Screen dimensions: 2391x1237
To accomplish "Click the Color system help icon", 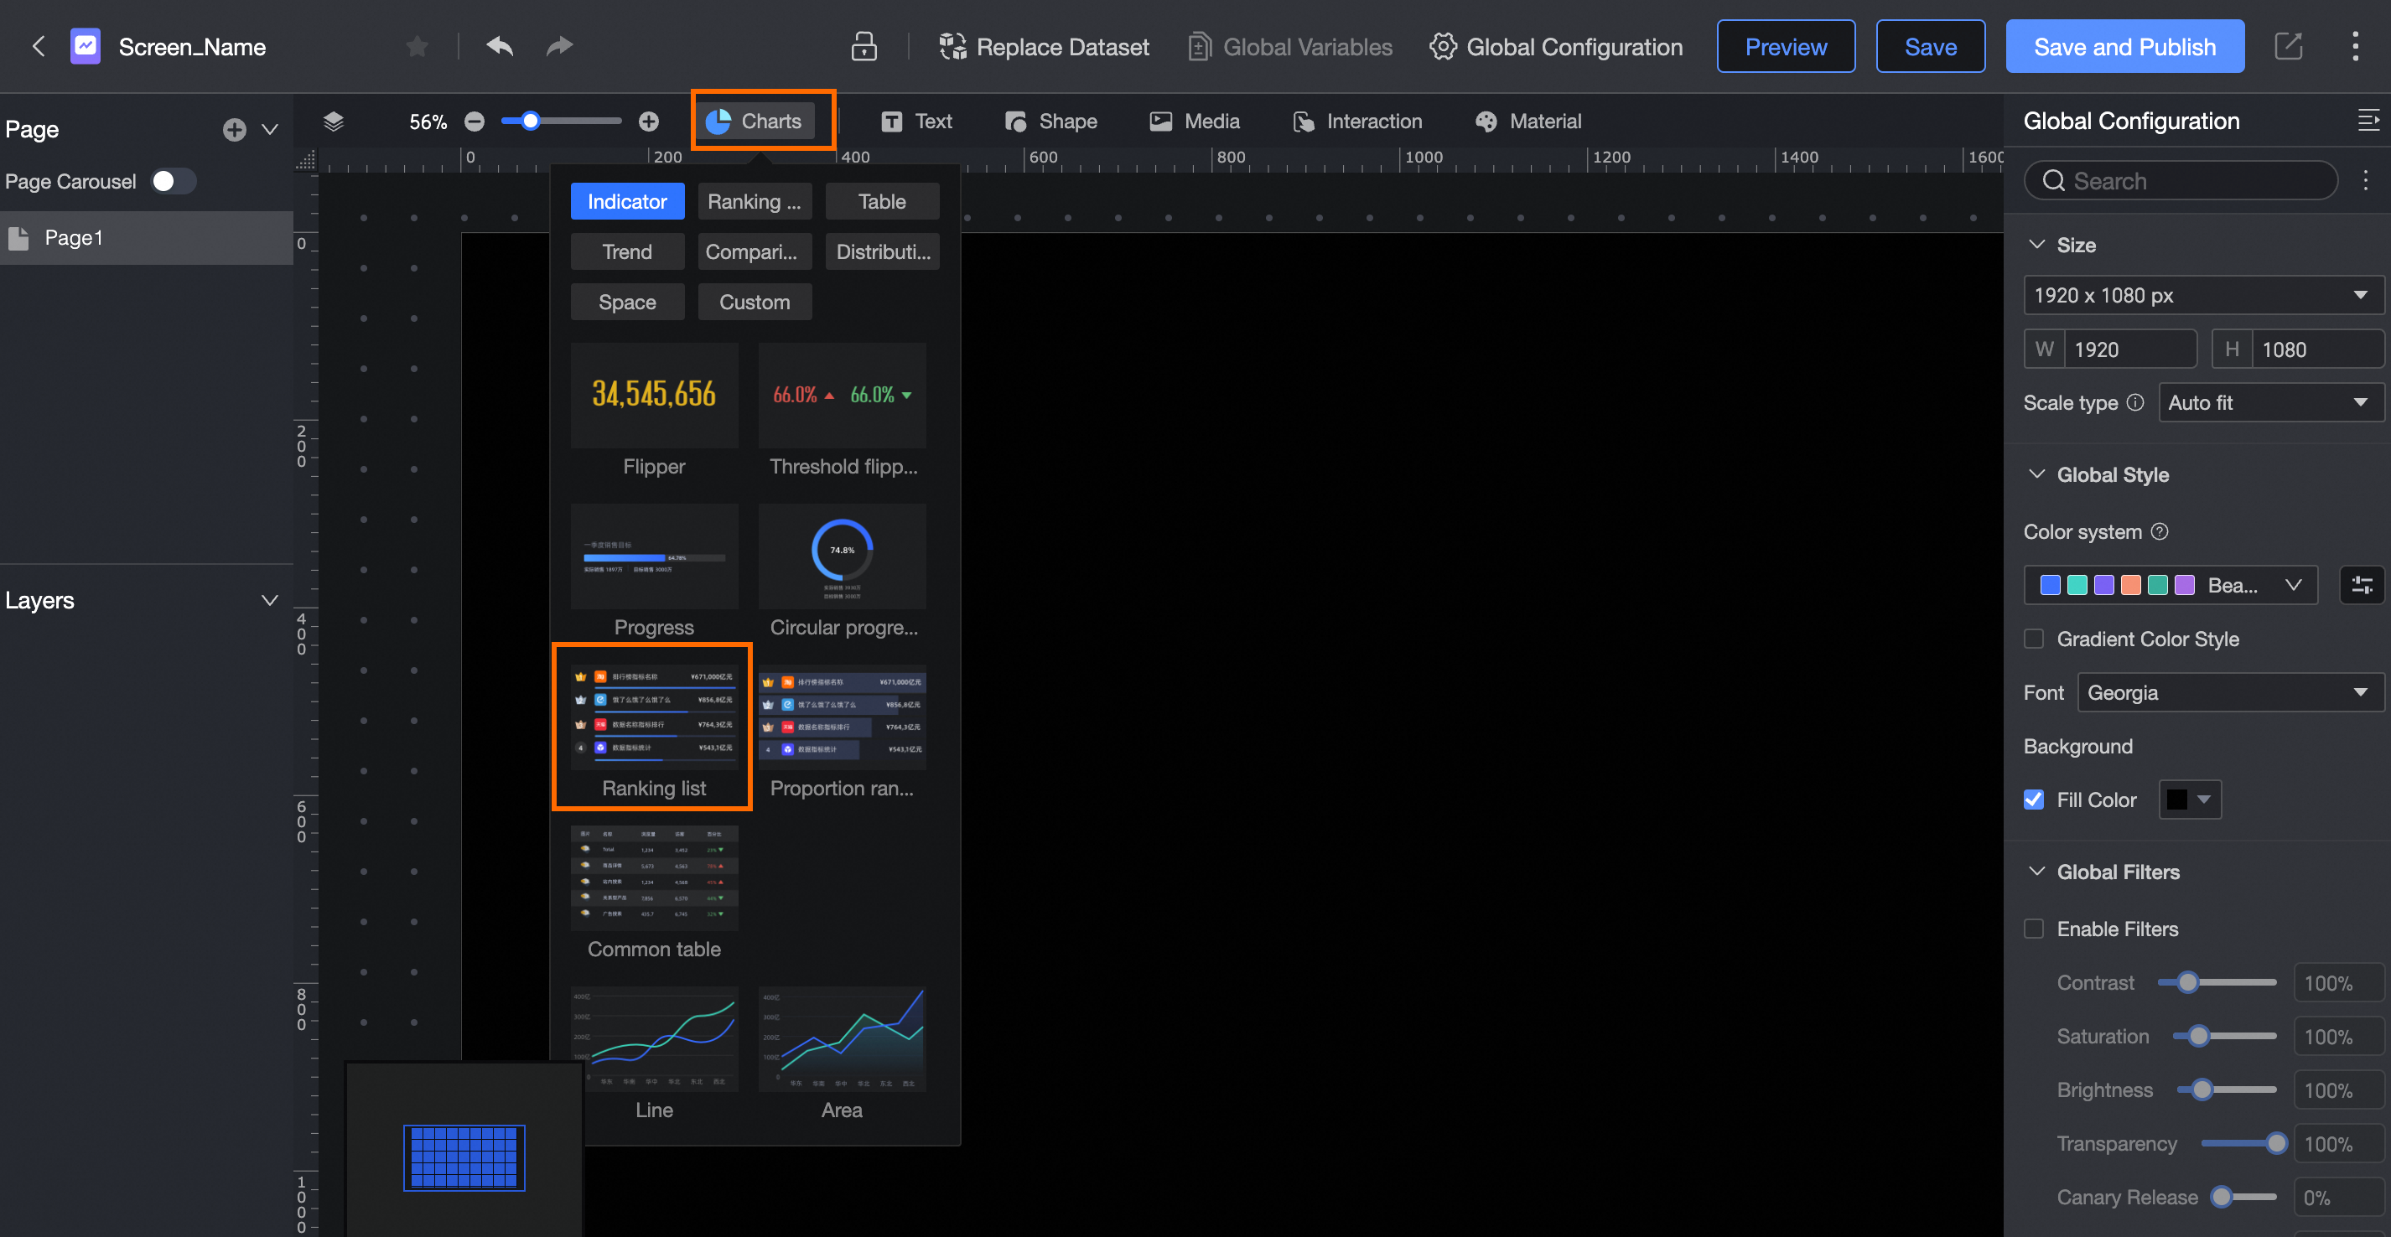I will pyautogui.click(x=2159, y=531).
